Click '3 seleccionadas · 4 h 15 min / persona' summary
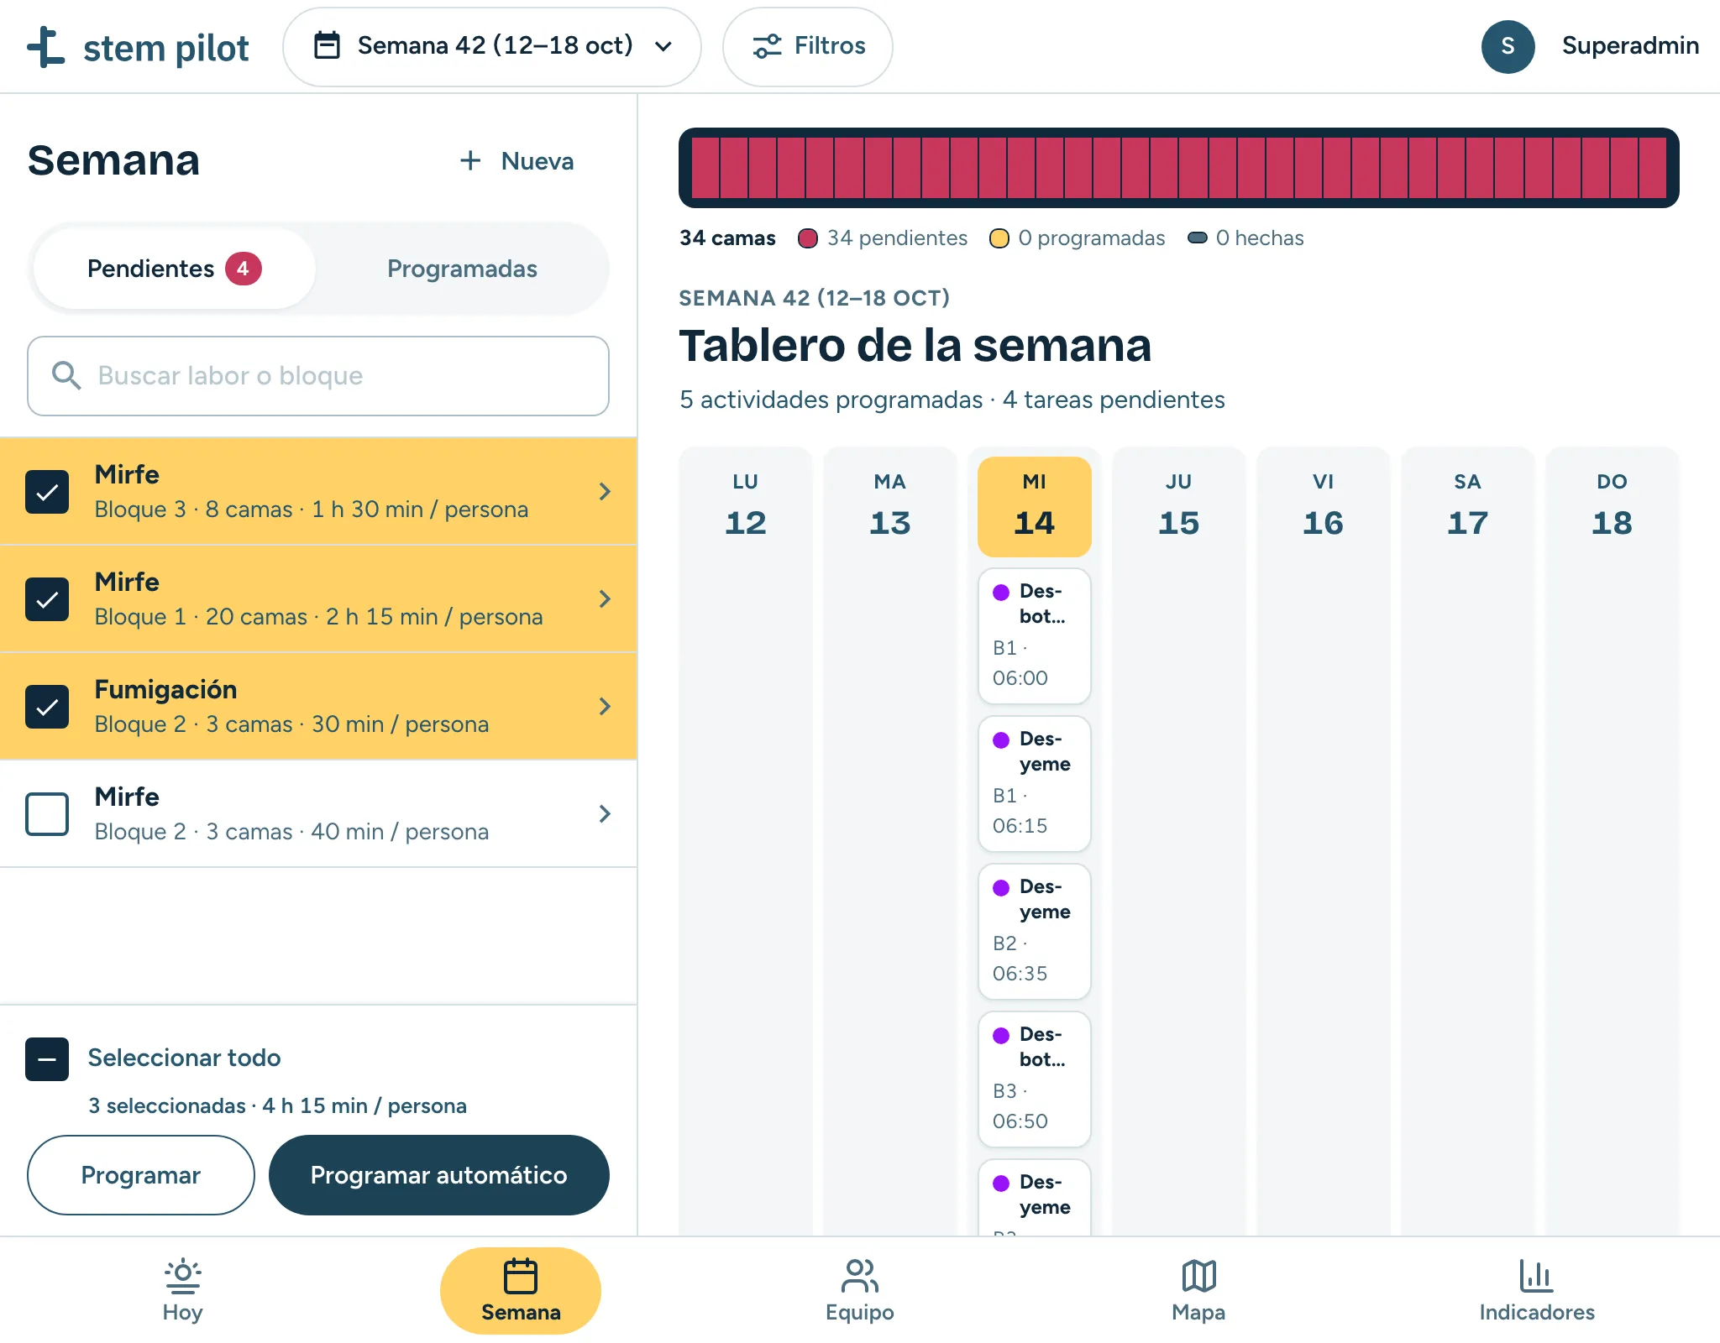 coord(277,1106)
